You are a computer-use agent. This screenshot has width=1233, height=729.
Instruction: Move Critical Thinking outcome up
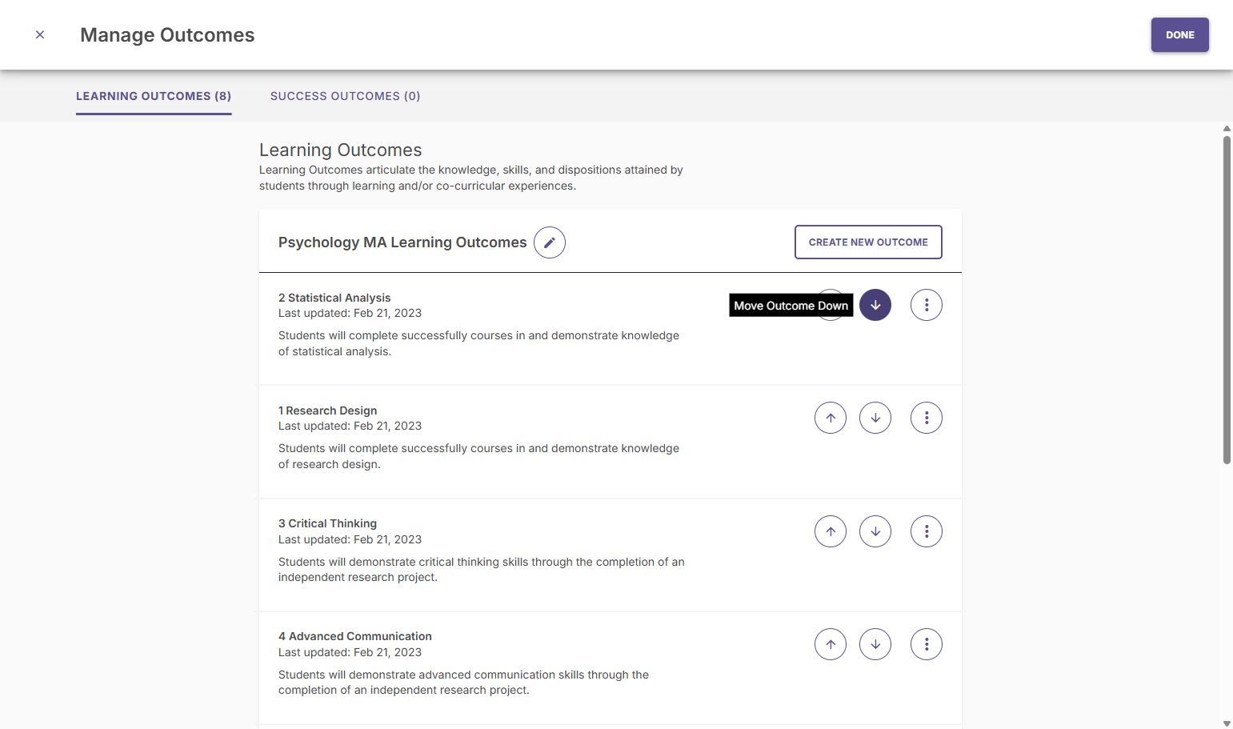click(x=831, y=531)
